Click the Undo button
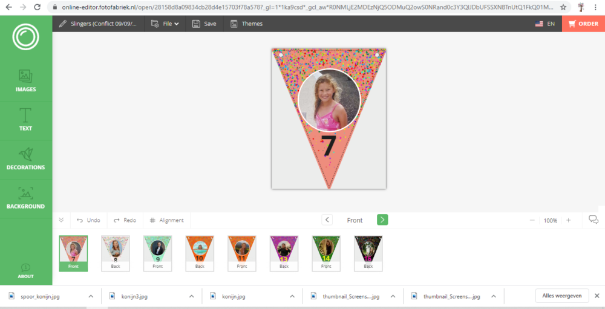This screenshot has width=605, height=309. [x=88, y=220]
